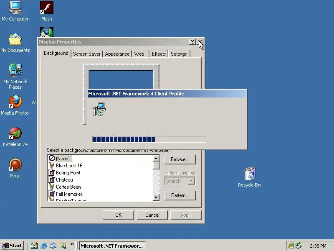Open the Start menu
The image size is (334, 251).
(x=12, y=246)
